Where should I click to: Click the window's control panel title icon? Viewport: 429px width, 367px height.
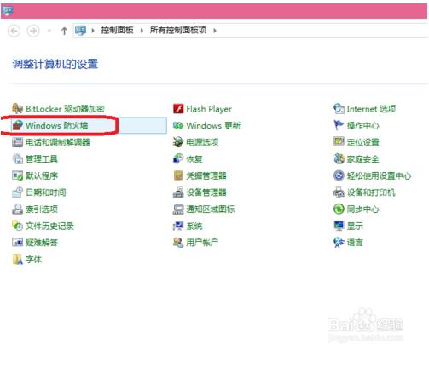click(x=7, y=11)
